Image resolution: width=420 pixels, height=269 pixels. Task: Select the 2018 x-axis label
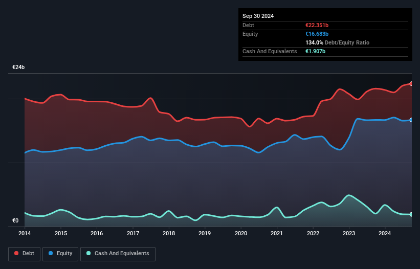(x=169, y=233)
